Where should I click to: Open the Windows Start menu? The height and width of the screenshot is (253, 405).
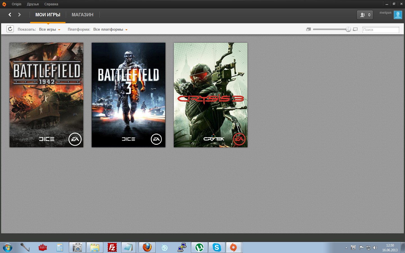click(7, 248)
